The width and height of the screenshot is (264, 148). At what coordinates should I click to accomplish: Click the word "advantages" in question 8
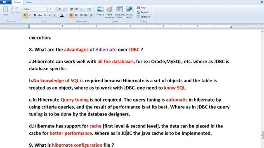(x=76, y=50)
